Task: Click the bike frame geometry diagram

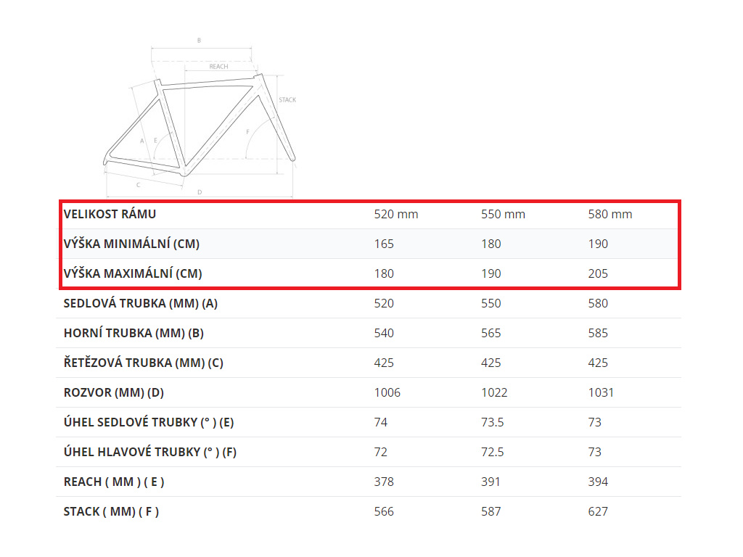Action: tap(200, 117)
